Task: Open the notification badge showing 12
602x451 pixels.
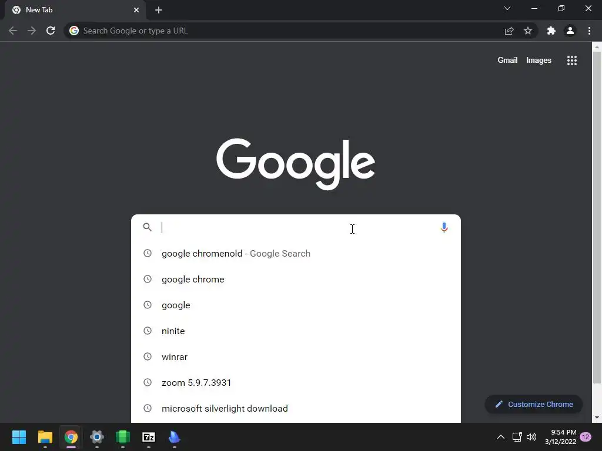Action: tap(586, 437)
